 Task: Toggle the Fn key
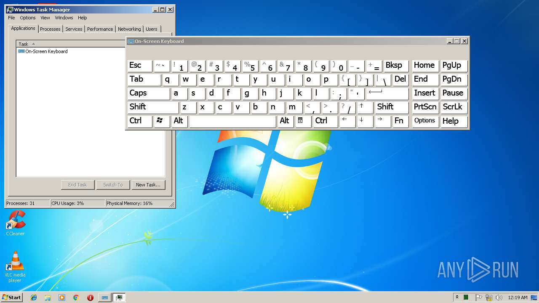pos(400,121)
